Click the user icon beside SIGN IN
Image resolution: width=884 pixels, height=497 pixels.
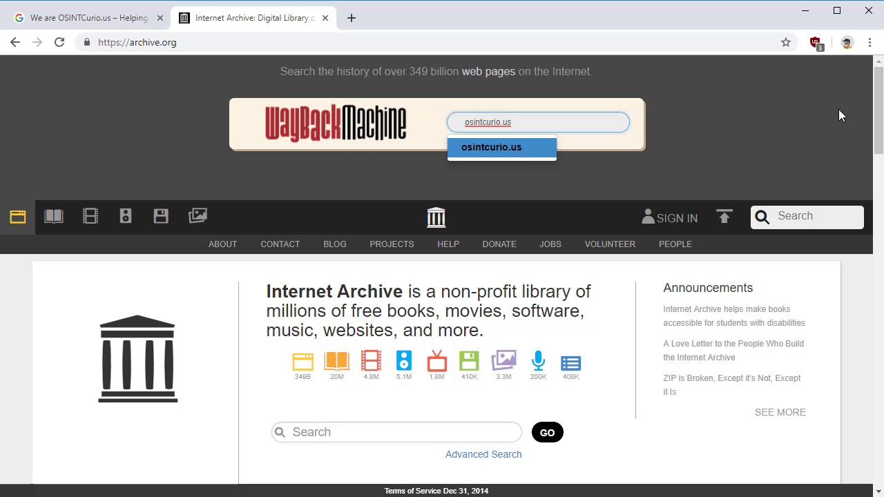click(648, 217)
